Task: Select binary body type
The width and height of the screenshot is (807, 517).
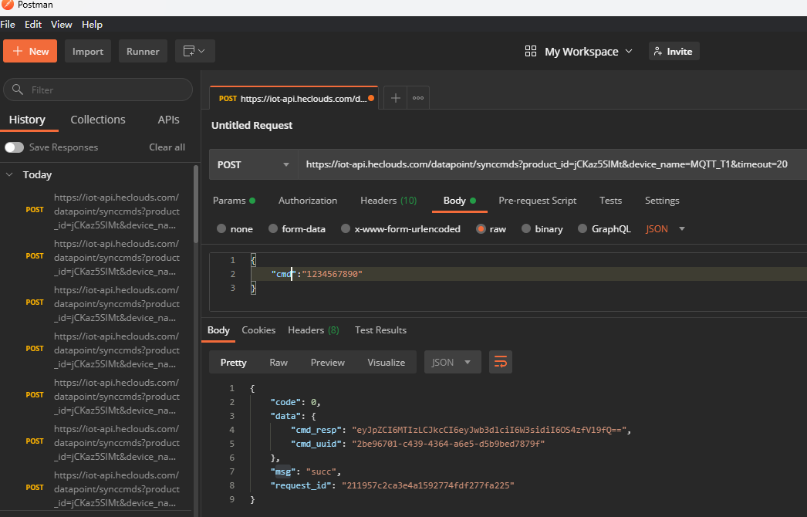Action: click(x=525, y=228)
